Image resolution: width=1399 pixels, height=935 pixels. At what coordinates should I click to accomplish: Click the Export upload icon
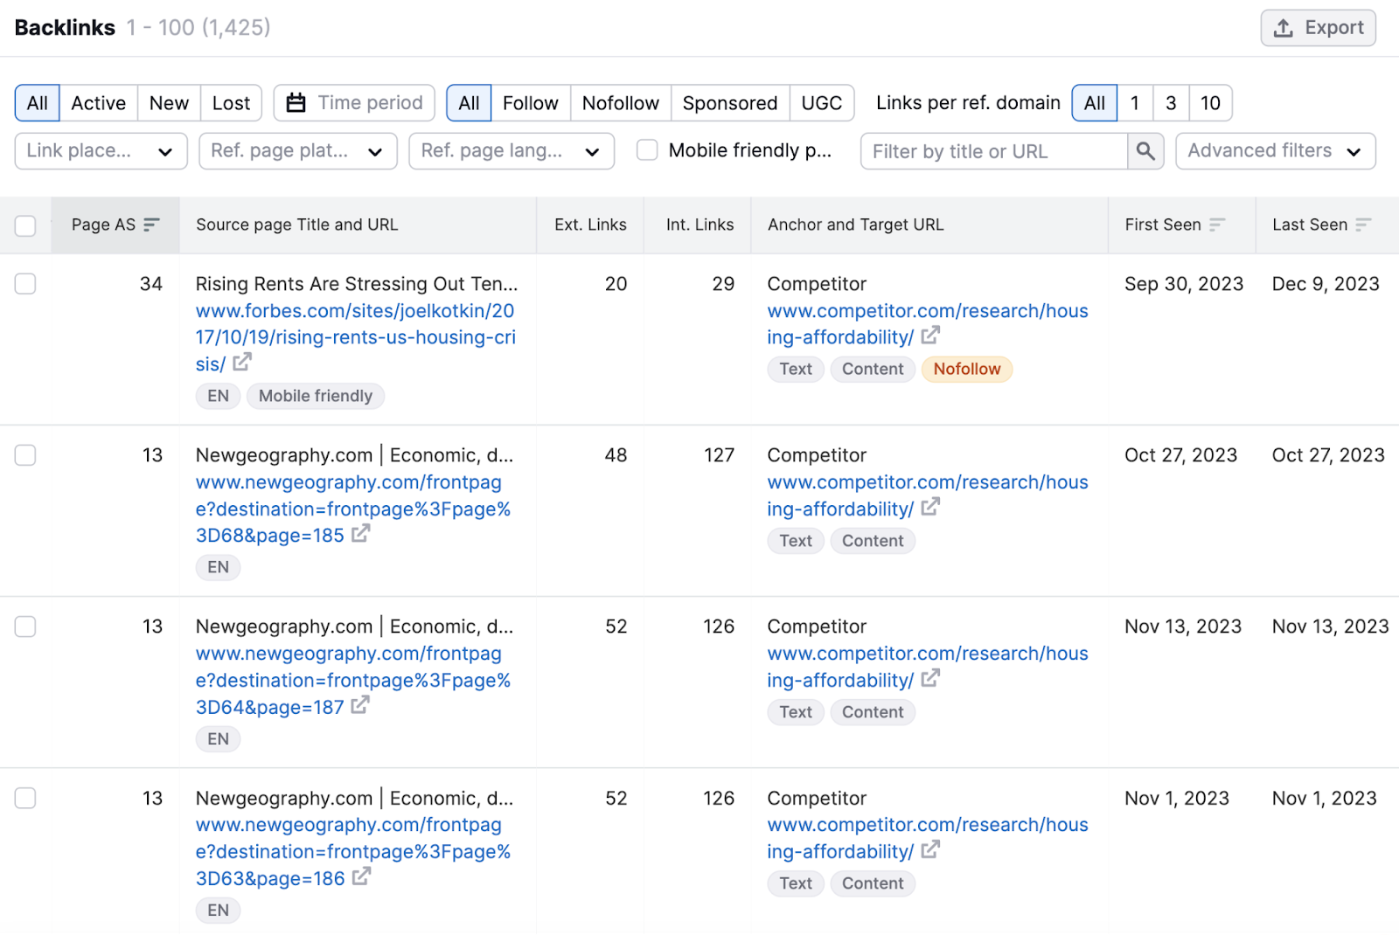pos(1284,27)
